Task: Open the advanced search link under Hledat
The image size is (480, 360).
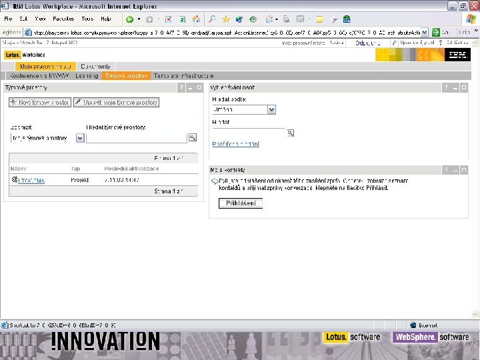Action: pyautogui.click(x=236, y=144)
